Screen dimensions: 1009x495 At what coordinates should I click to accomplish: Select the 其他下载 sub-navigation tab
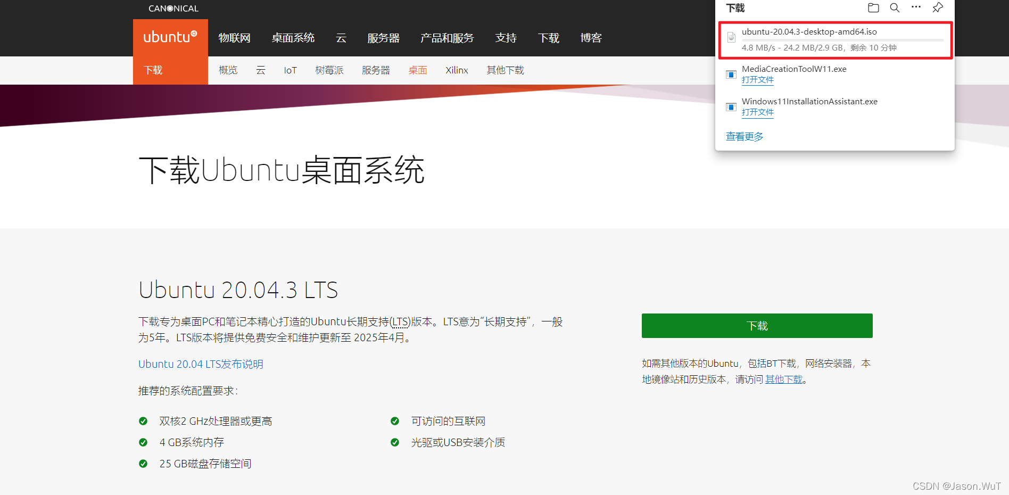coord(505,70)
